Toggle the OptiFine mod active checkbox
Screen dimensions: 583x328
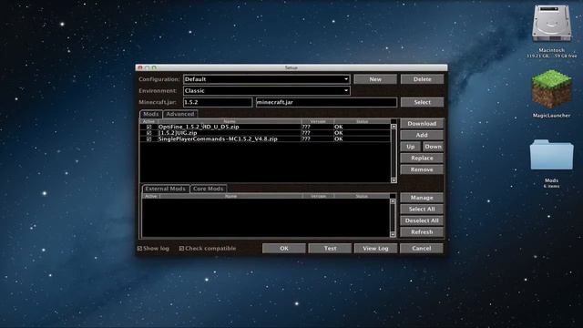(x=148, y=127)
